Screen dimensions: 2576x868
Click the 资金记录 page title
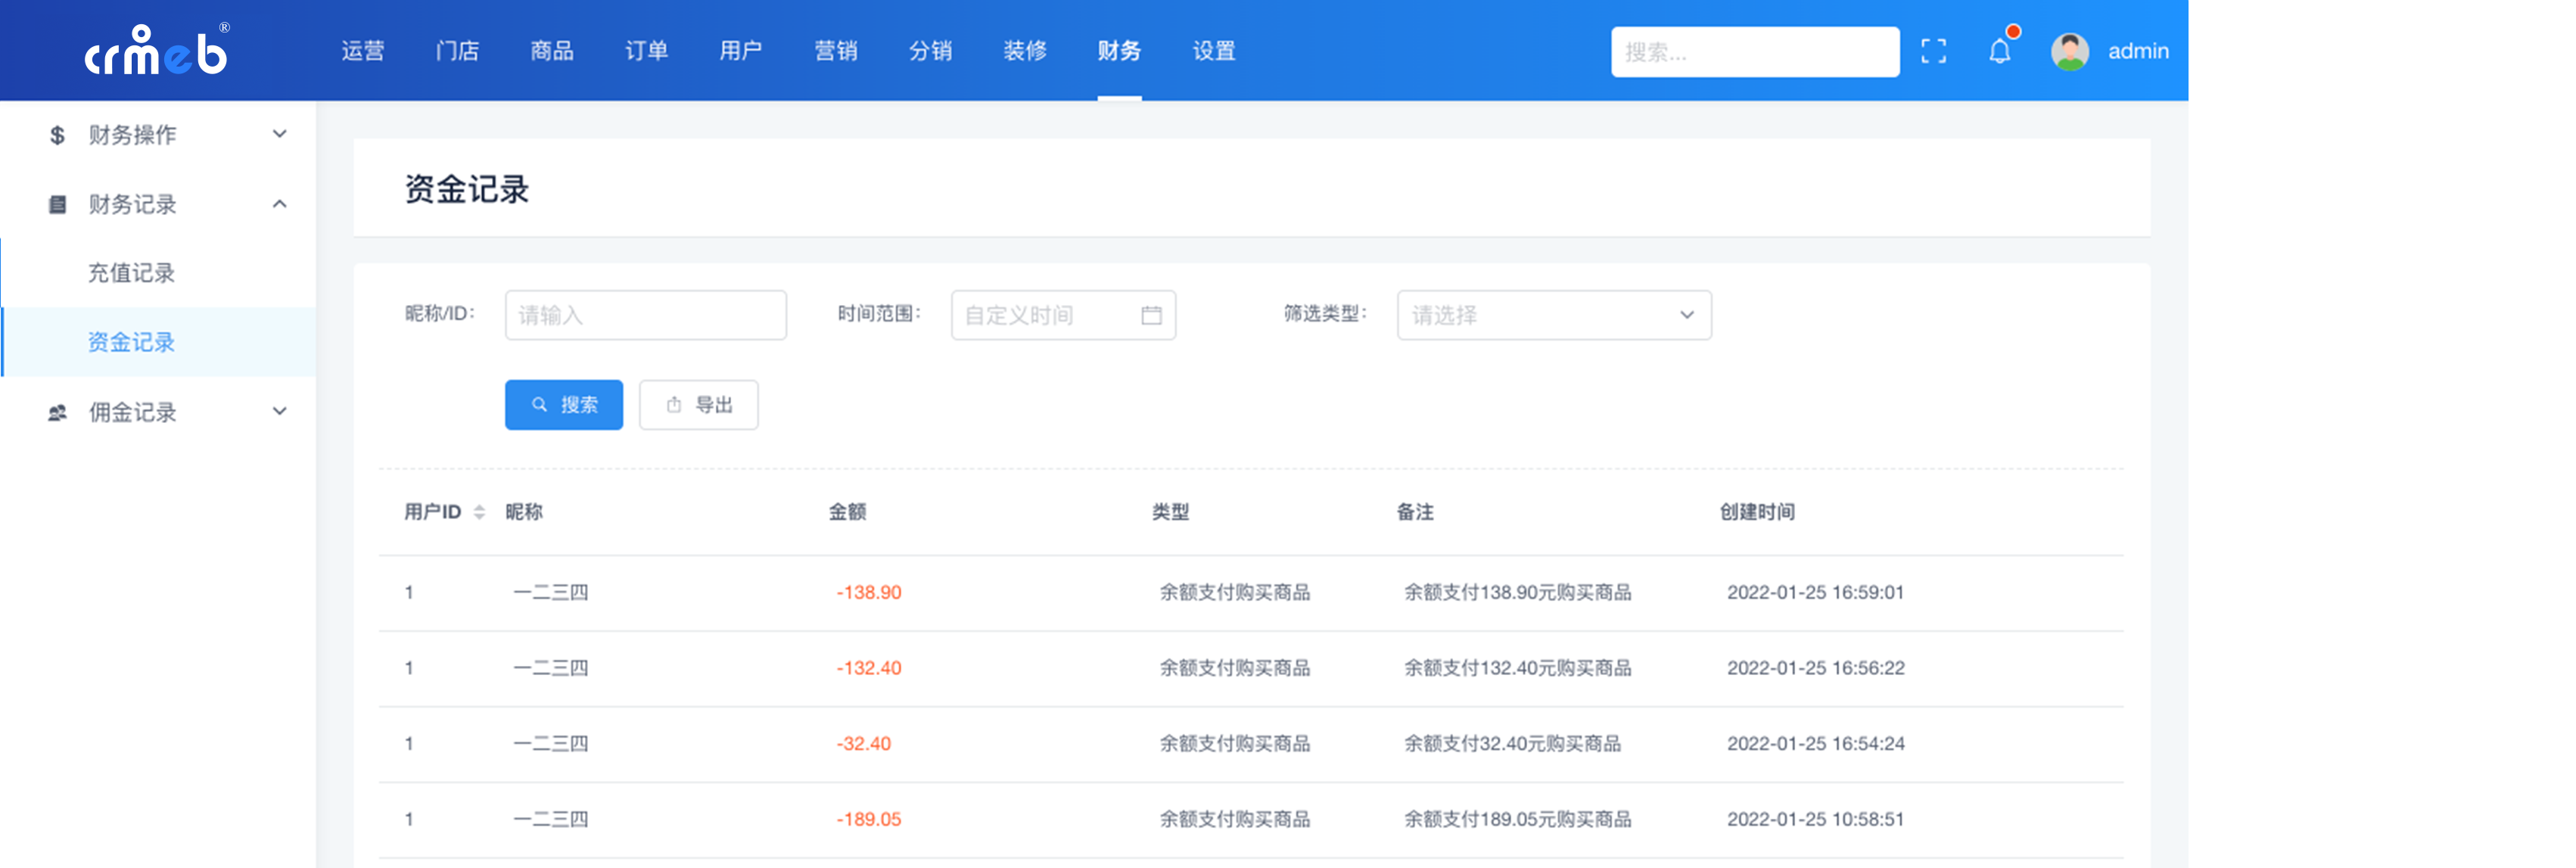click(x=467, y=189)
